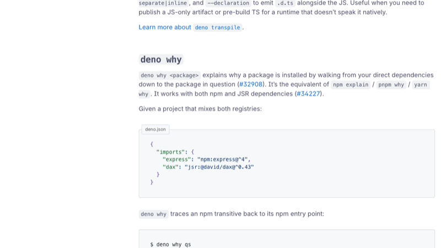The height and width of the screenshot is (248, 441).
Task: Click the "express" key in JSON
Action: pos(176,160)
